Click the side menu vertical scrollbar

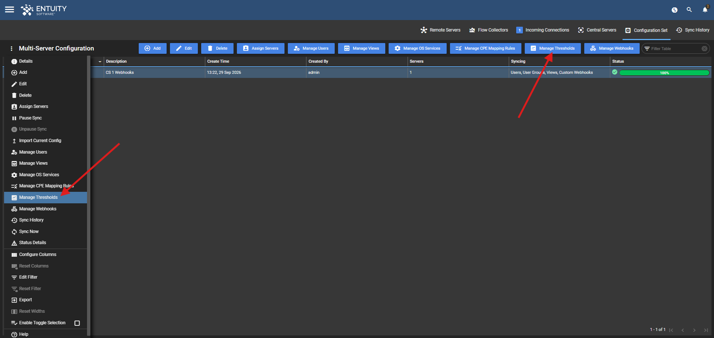click(x=89, y=195)
